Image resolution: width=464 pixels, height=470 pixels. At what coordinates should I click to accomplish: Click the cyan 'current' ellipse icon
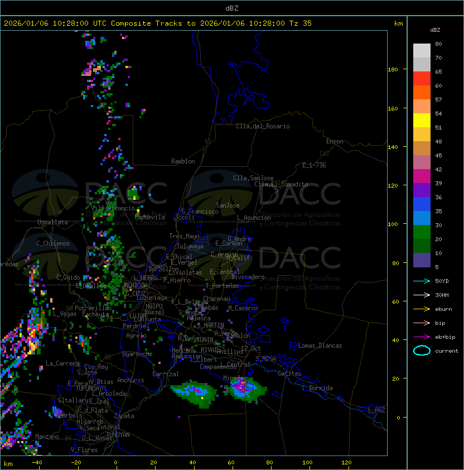pos(422,351)
